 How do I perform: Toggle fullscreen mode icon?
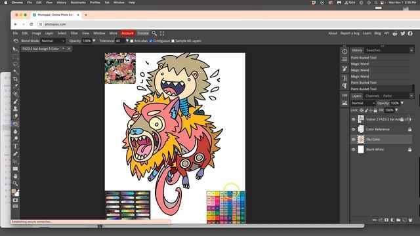pos(162,33)
